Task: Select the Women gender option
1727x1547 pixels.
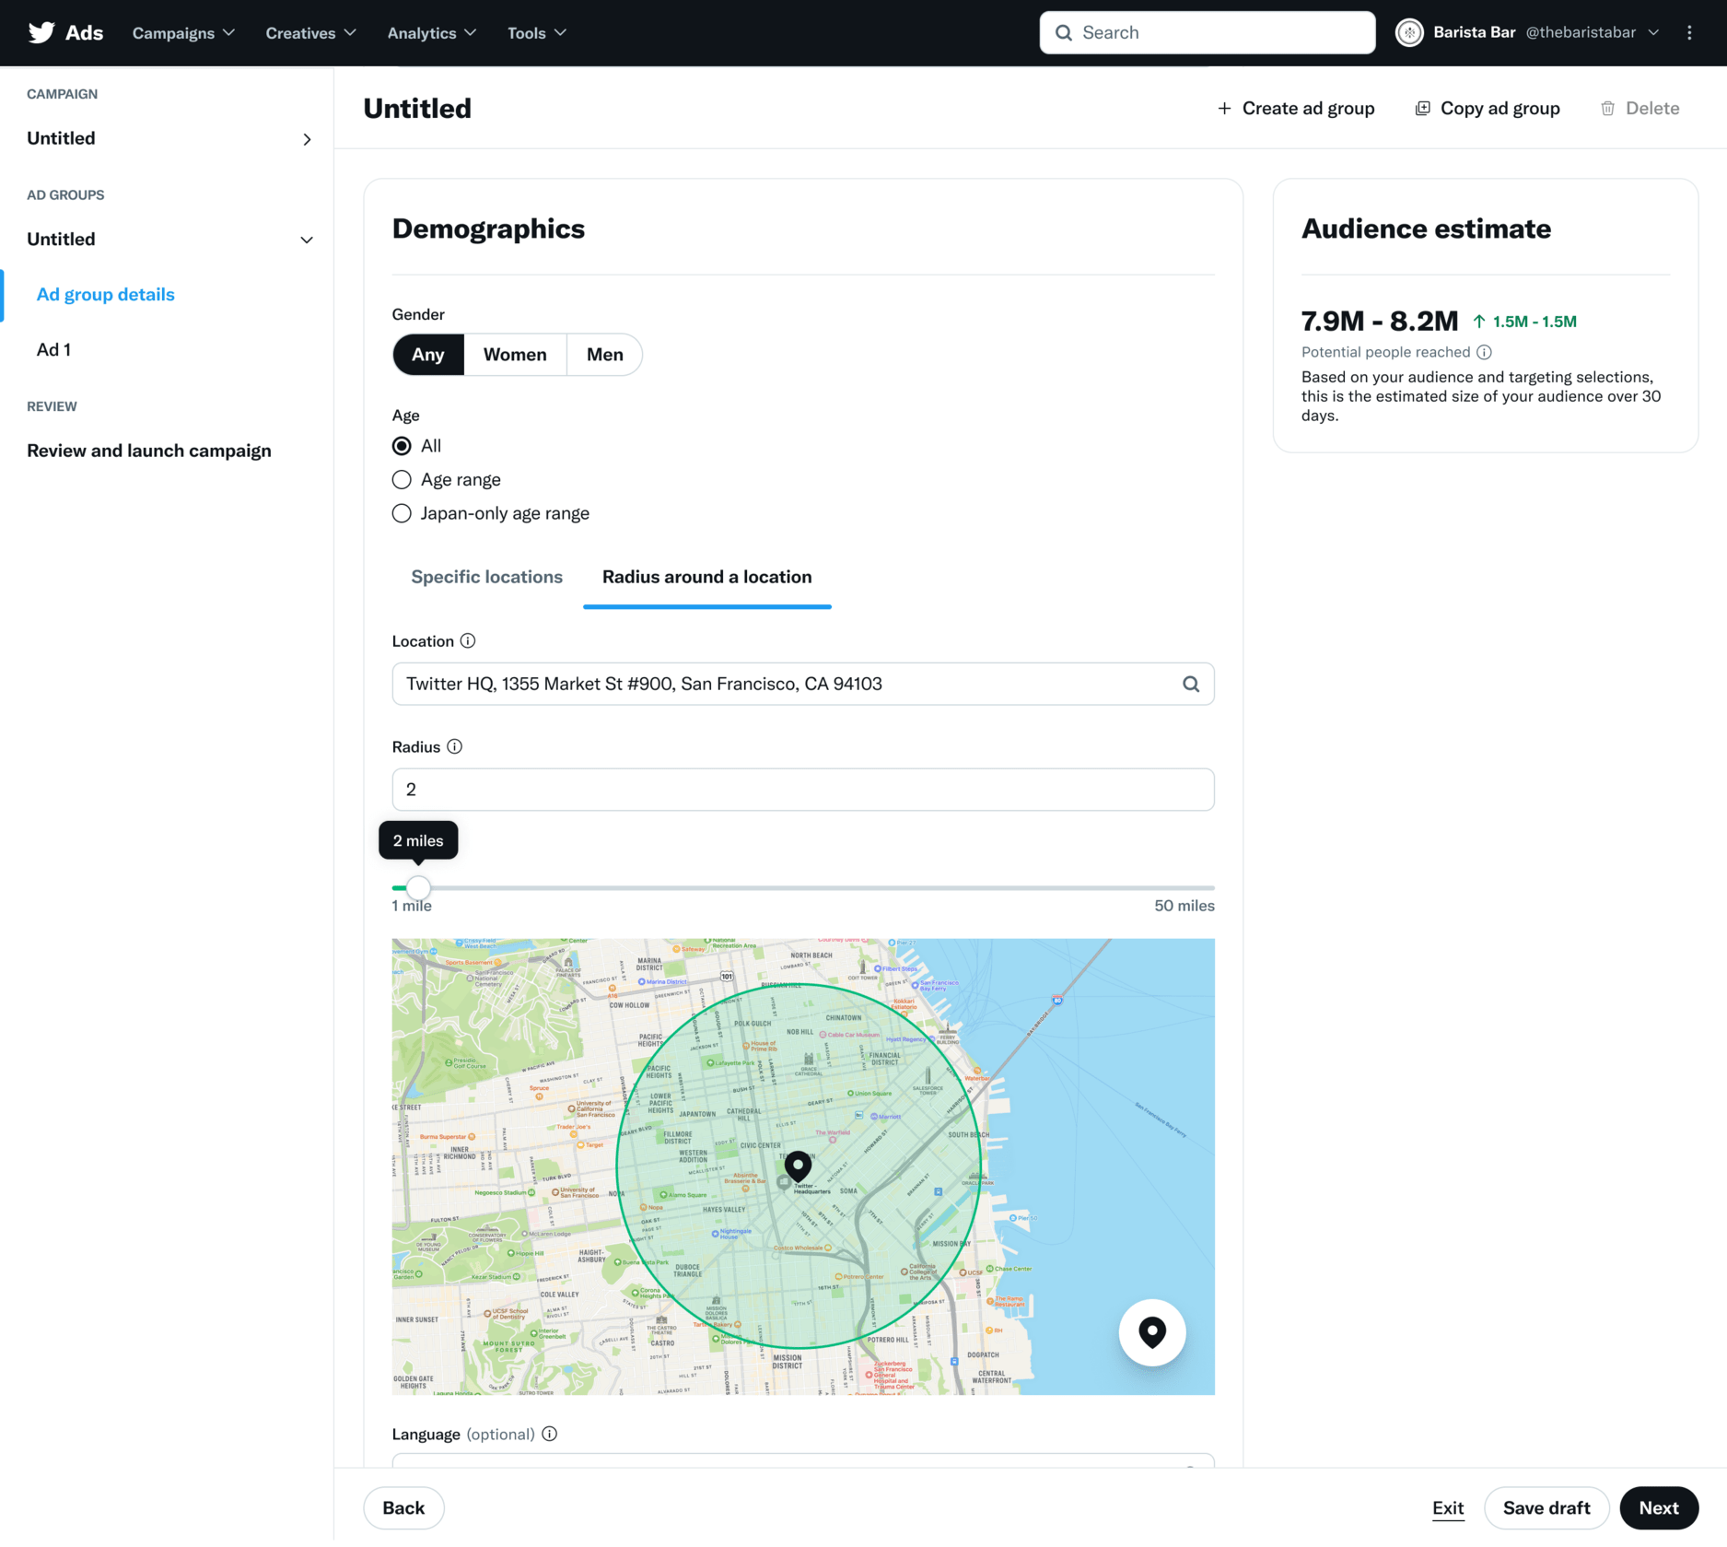Action: point(515,354)
